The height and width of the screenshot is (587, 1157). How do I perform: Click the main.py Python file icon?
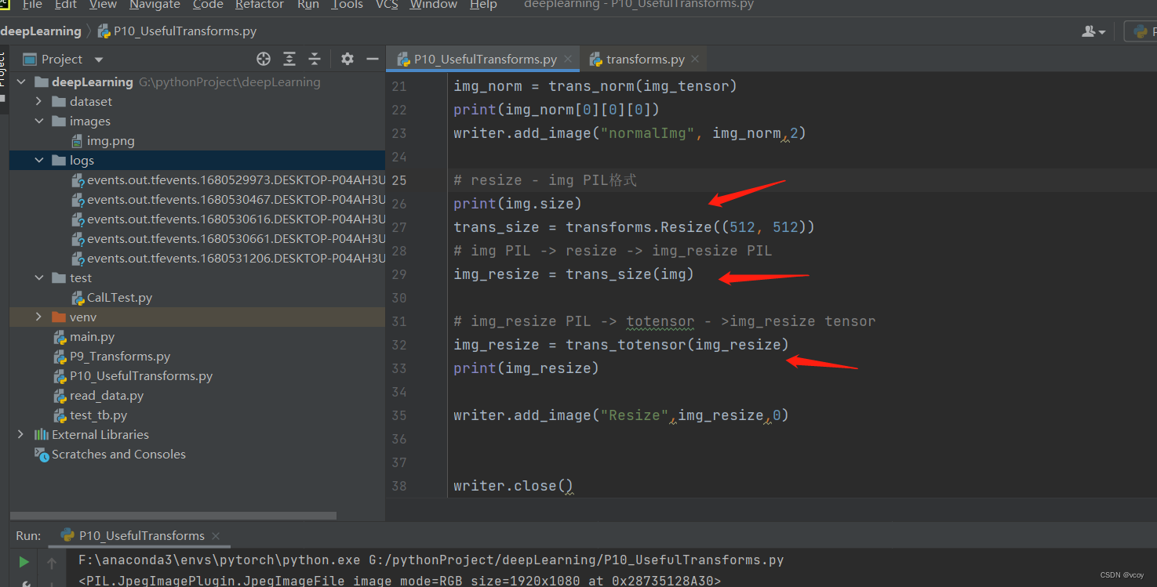click(x=60, y=337)
